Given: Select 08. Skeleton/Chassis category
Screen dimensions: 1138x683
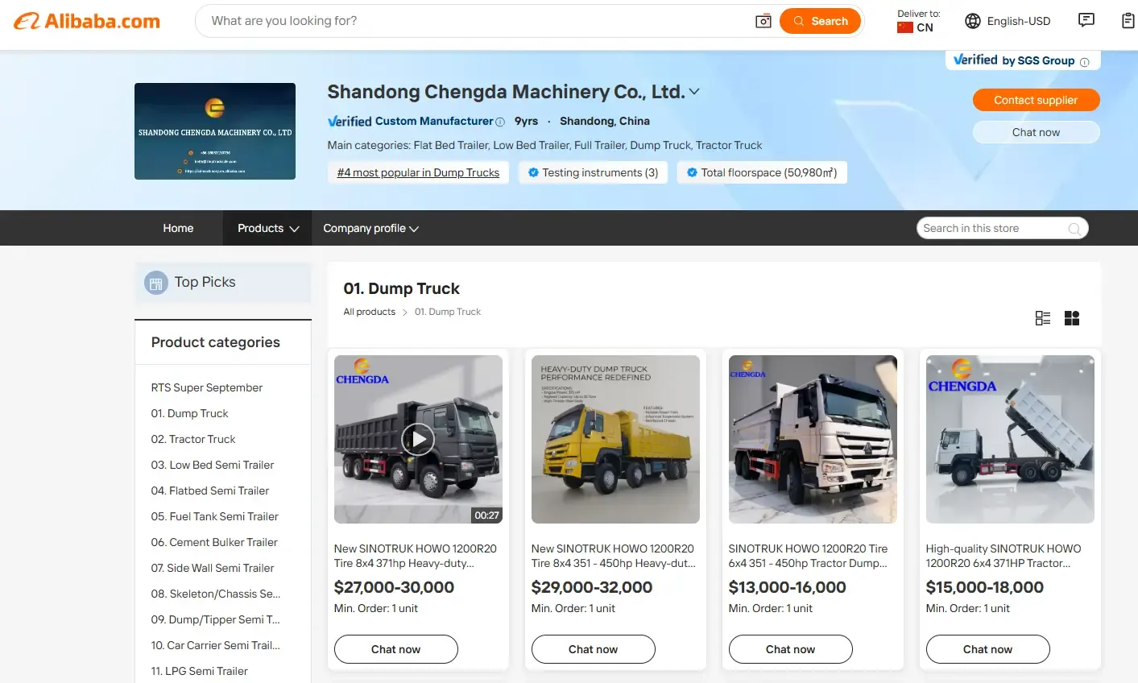Looking at the screenshot, I should click(x=216, y=594).
